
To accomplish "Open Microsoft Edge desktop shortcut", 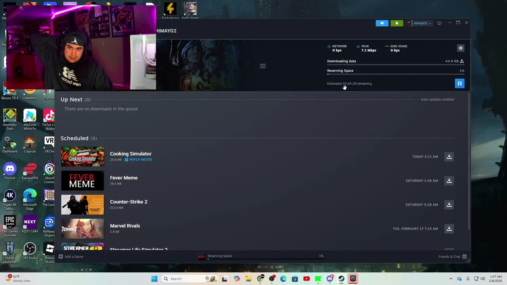I will pos(30,200).
